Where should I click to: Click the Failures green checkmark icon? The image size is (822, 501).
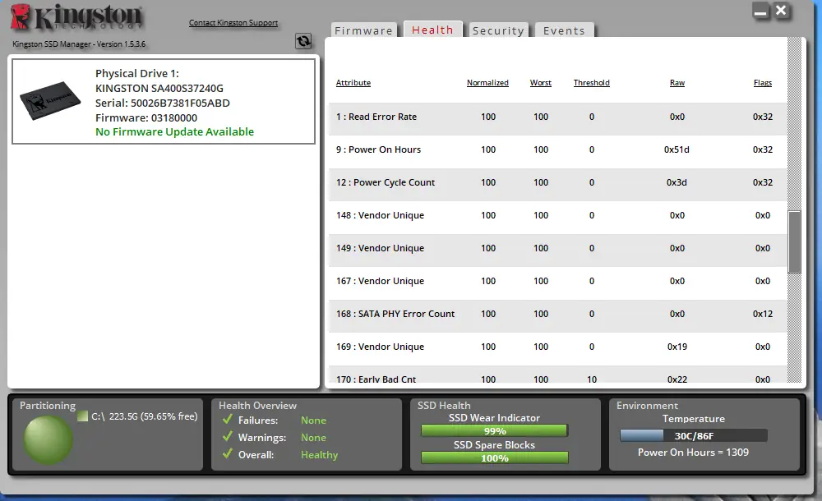coord(228,419)
